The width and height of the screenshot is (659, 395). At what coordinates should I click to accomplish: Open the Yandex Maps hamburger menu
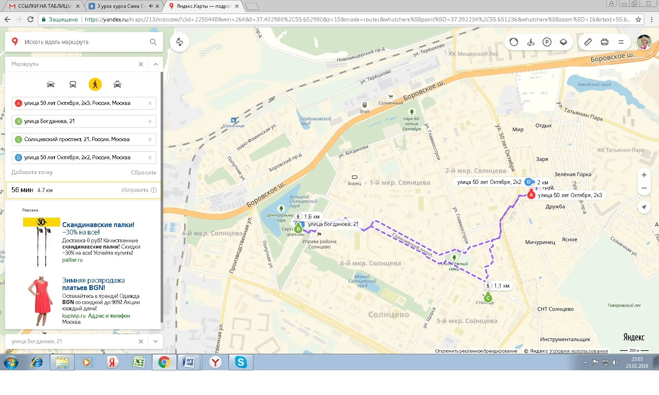621,42
